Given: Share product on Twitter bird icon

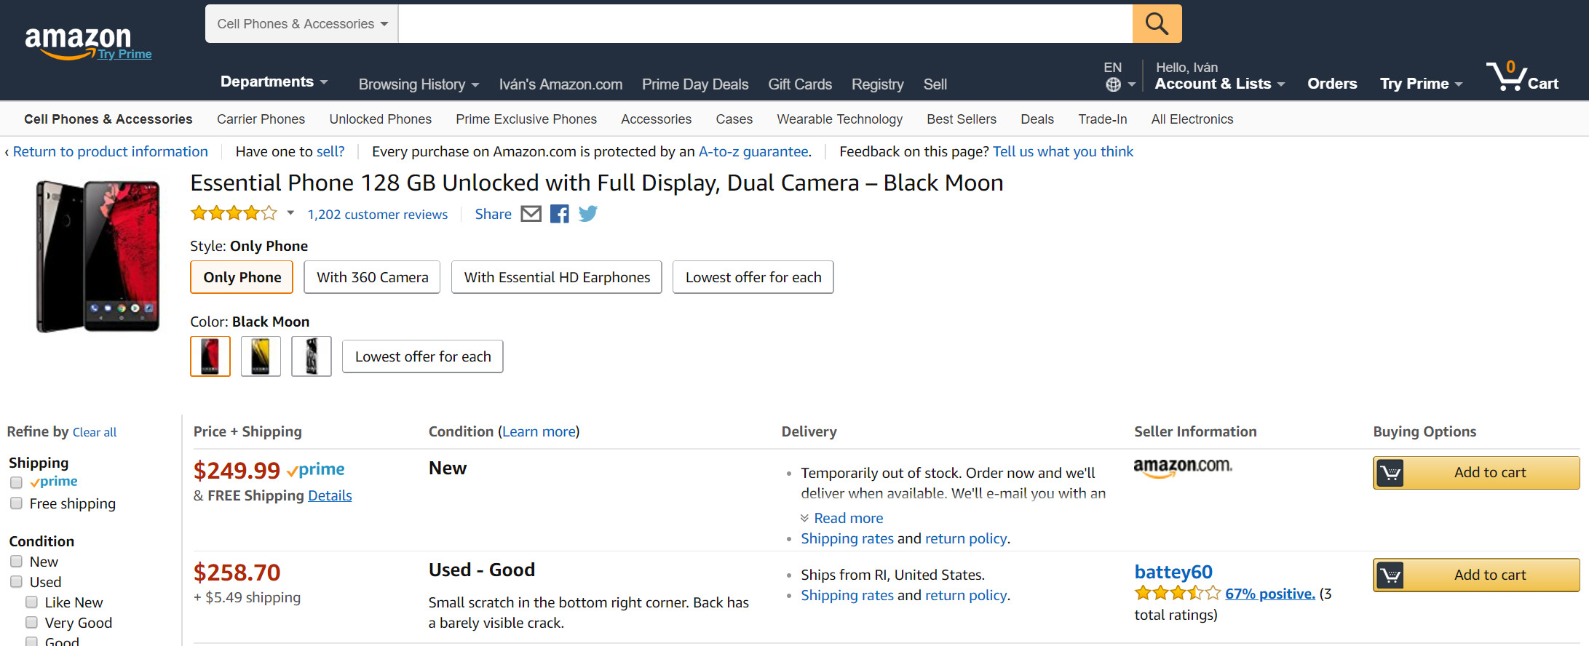Looking at the screenshot, I should (588, 214).
